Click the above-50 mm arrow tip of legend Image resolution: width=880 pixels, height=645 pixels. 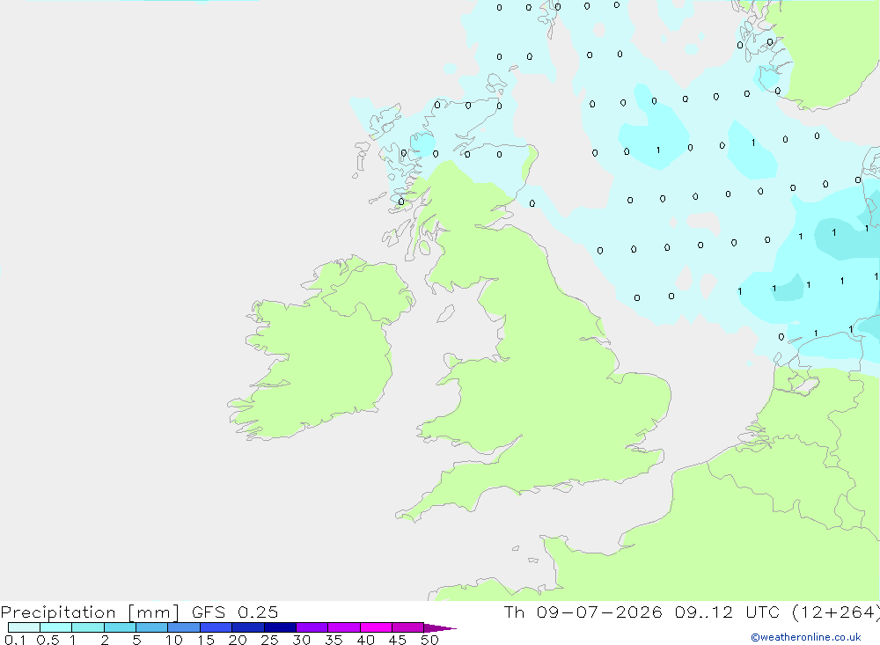tap(440, 628)
